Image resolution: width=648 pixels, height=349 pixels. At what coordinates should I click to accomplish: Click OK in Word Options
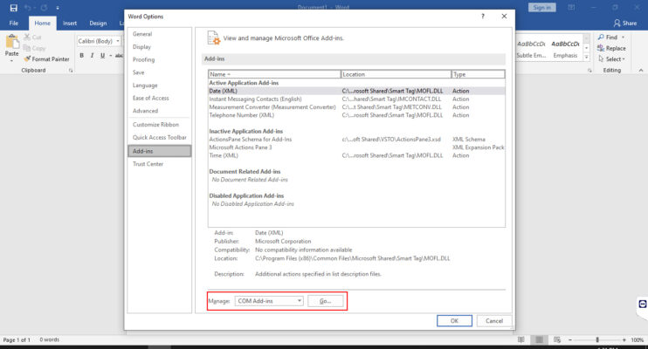click(x=454, y=320)
